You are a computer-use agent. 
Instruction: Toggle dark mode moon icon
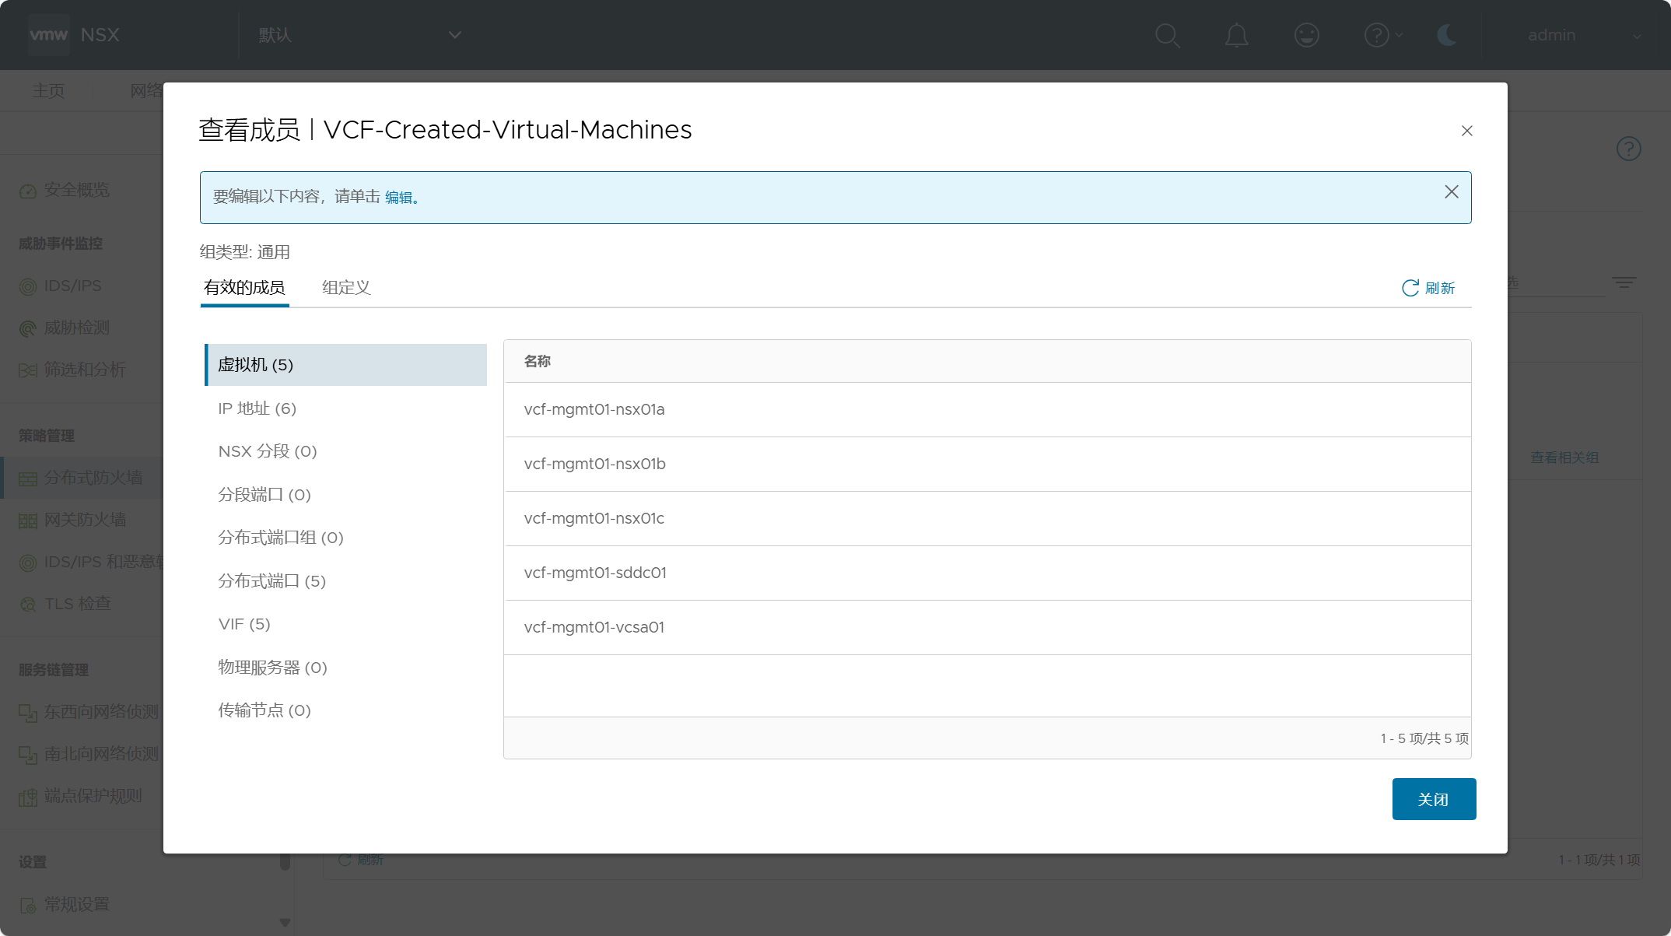(x=1446, y=35)
